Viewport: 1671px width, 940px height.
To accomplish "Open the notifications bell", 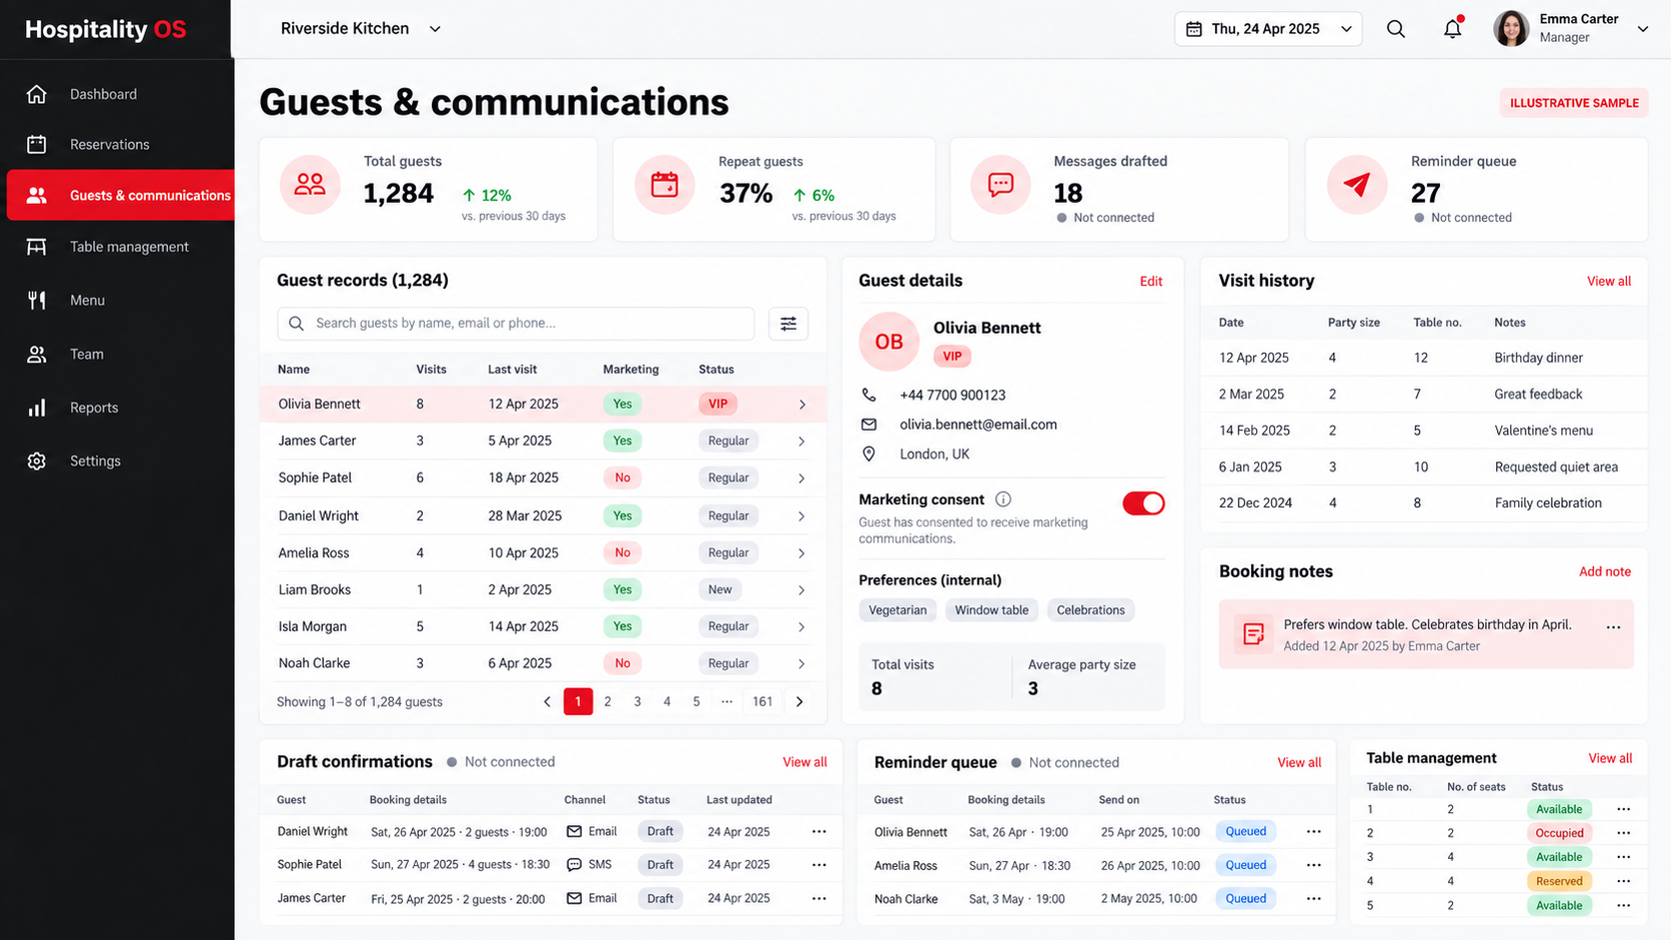I will 1453,29.
